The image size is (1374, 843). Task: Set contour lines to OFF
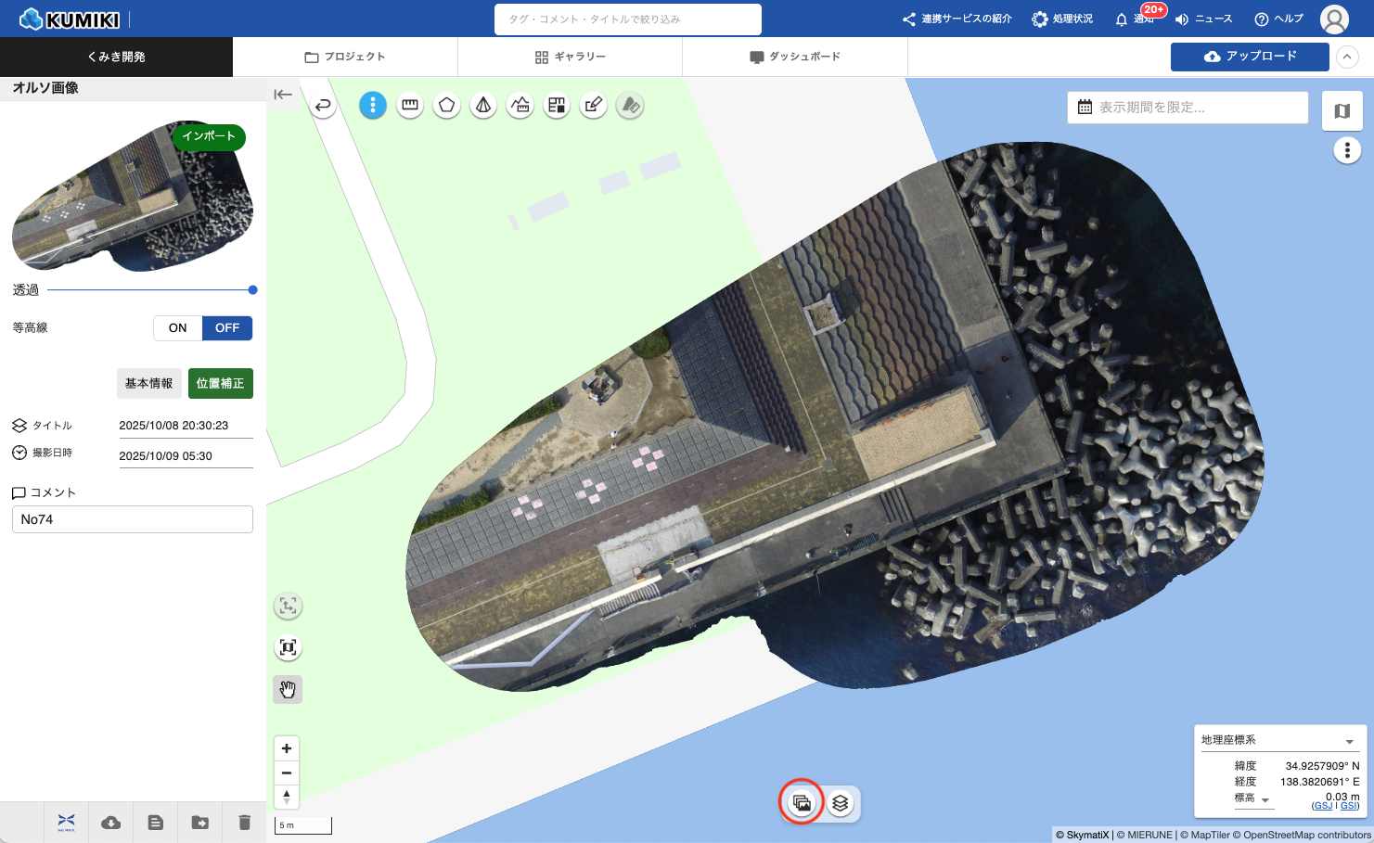pos(227,328)
